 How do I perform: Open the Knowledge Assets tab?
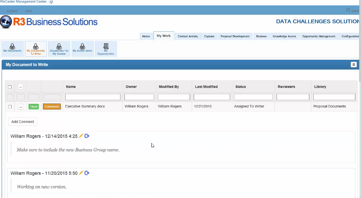click(x=284, y=36)
